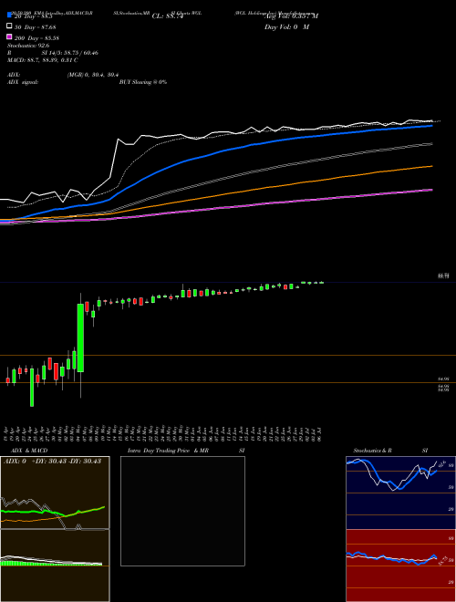Viewport: 456px width, 602px height.
Task: Click the 'Day Vol: 0 M' text
Action: point(286,26)
